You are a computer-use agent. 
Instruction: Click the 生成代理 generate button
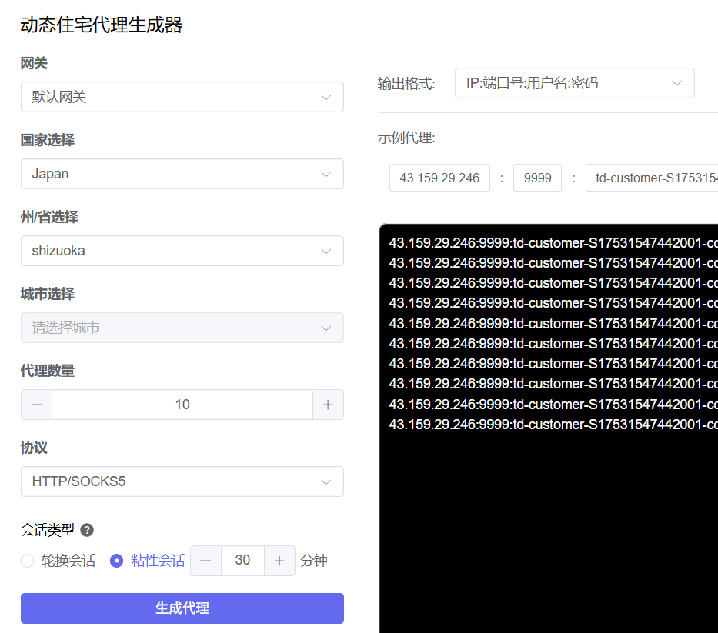(182, 608)
